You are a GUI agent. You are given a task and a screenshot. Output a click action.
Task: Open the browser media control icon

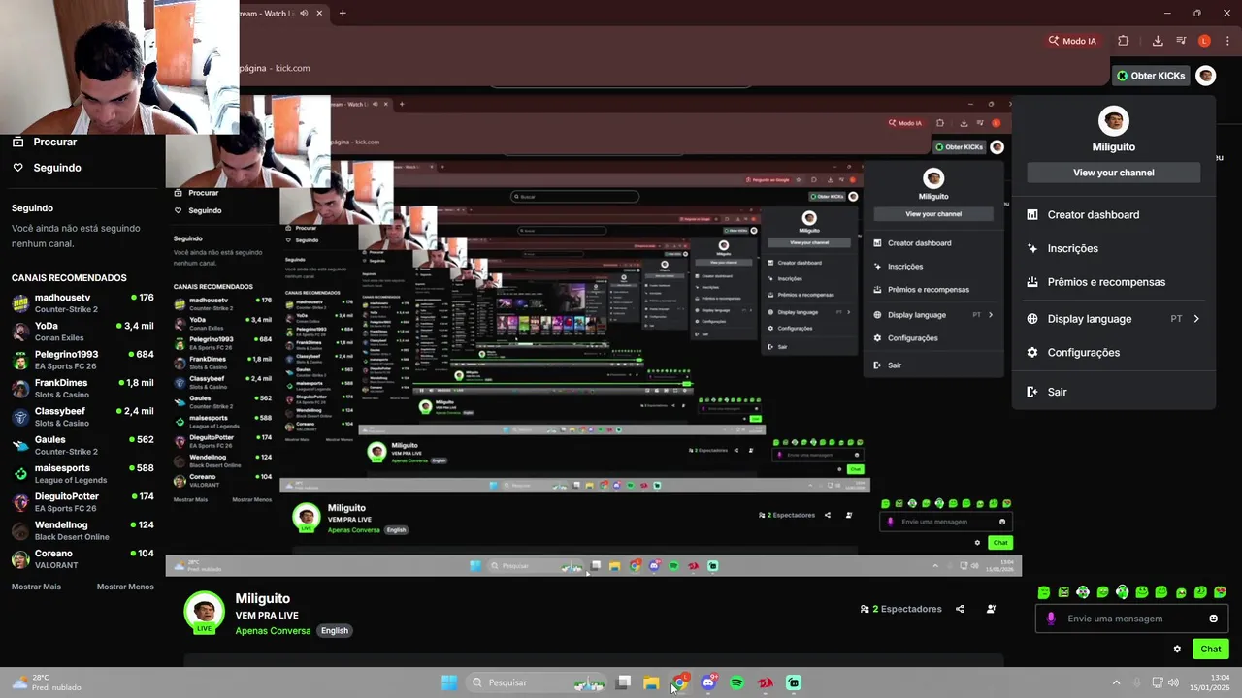point(1181,41)
